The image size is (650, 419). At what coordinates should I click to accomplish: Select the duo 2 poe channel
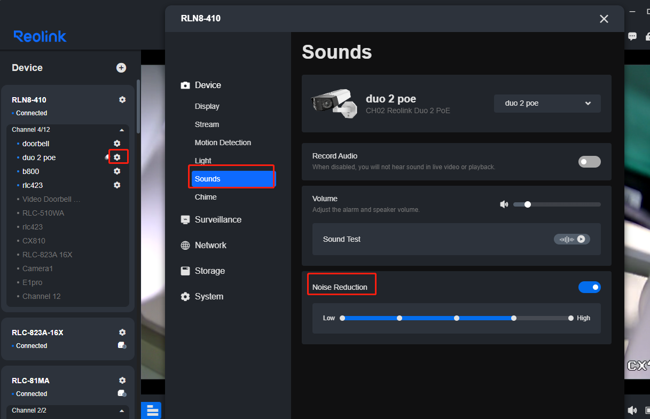pyautogui.click(x=39, y=157)
